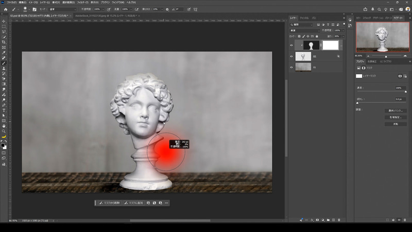Screen dimensions: 412x232
Task: Select the Eyedropper tool
Action: [x=4, y=53]
